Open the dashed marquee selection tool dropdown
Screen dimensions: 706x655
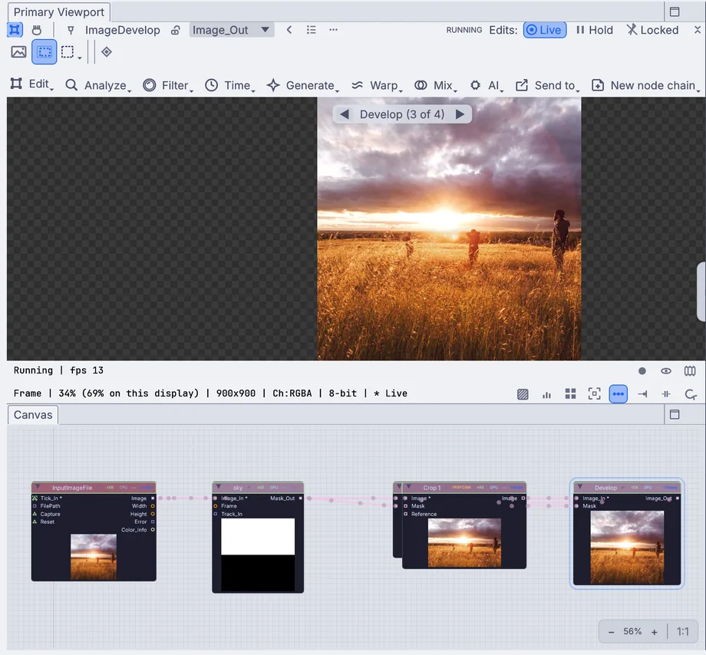(71, 52)
